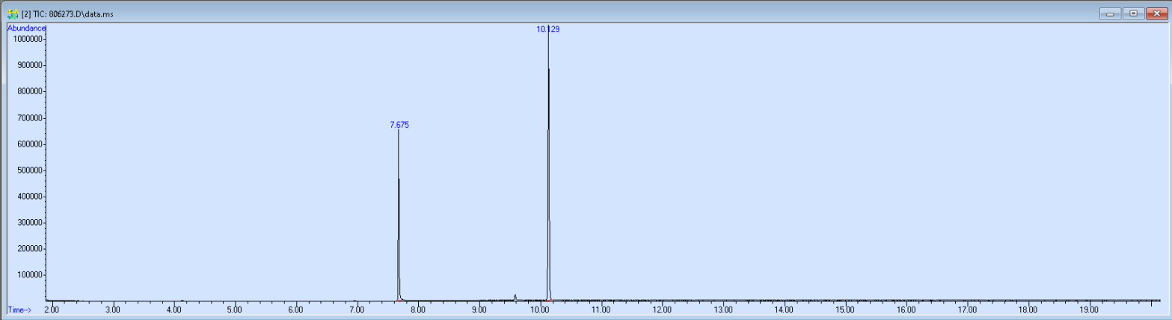Viewport: 1172px width, 320px height.
Task: Click the 5.00 time axis label
Action: [x=235, y=309]
